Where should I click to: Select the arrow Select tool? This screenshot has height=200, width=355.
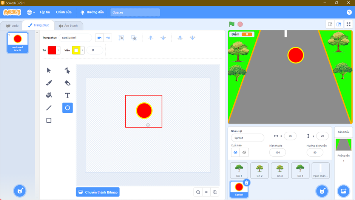click(49, 70)
